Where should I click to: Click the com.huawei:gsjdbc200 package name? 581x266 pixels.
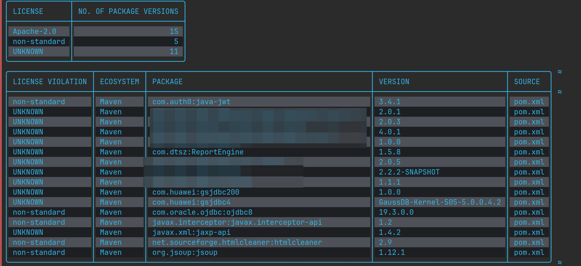196,192
